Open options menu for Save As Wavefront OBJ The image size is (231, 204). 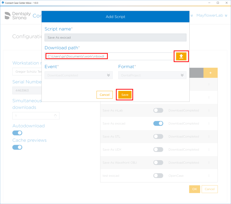tap(209, 163)
